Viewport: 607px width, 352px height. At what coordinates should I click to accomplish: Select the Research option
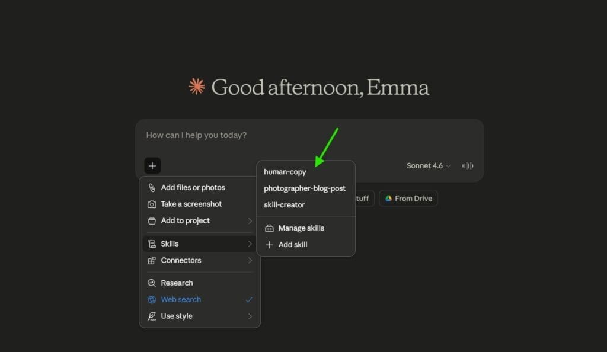[200, 283]
